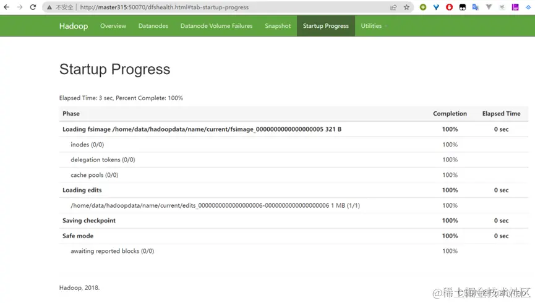
Task: Click 0 sec elapsed for Saving checkpoint
Action: coord(501,220)
